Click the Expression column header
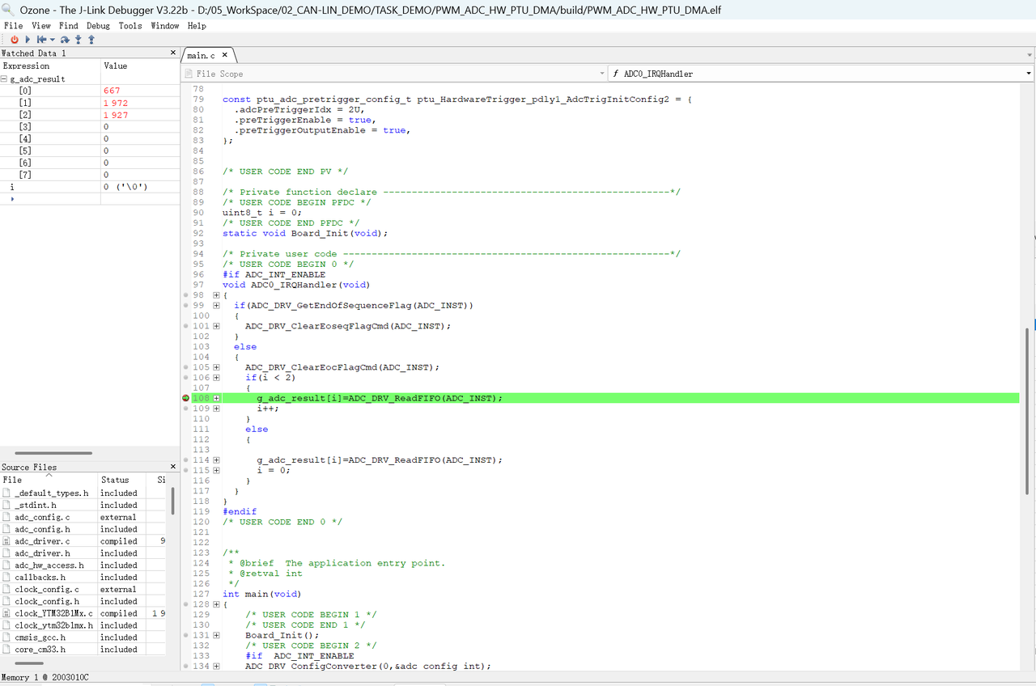Screen dimensions: 1036x686 50,66
